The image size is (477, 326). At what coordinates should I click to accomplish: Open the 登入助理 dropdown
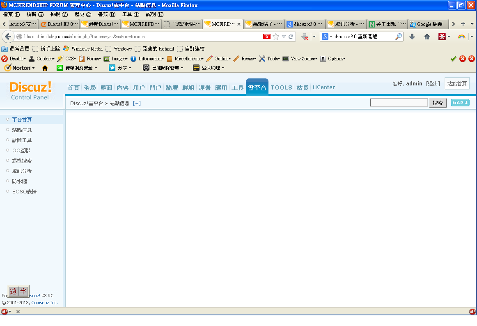tap(209, 68)
